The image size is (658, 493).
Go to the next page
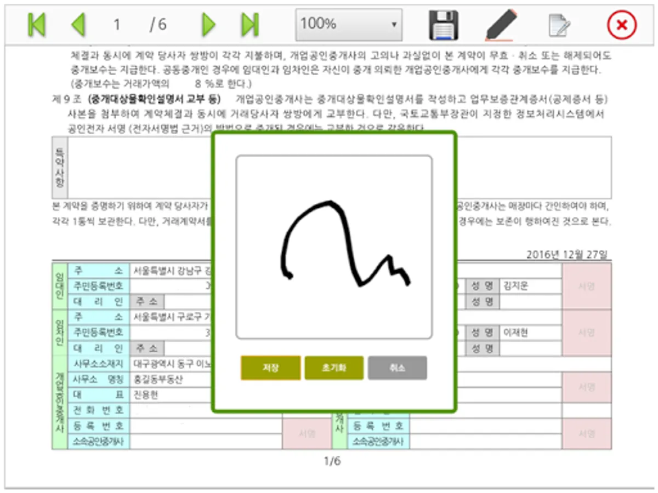[x=208, y=25]
